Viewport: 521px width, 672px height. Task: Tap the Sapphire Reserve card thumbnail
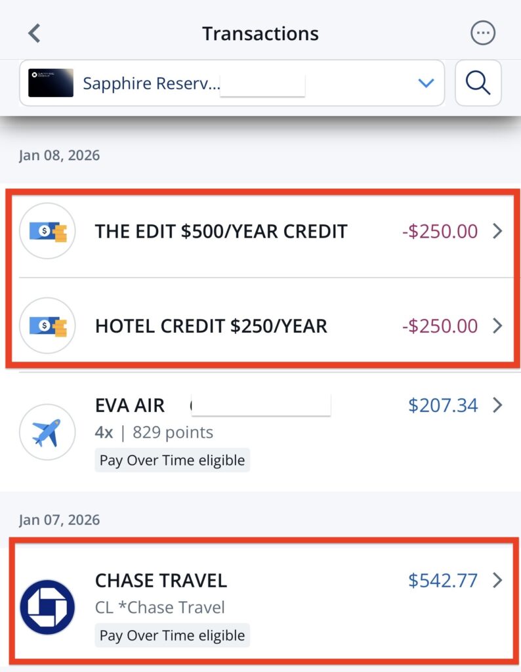51,83
